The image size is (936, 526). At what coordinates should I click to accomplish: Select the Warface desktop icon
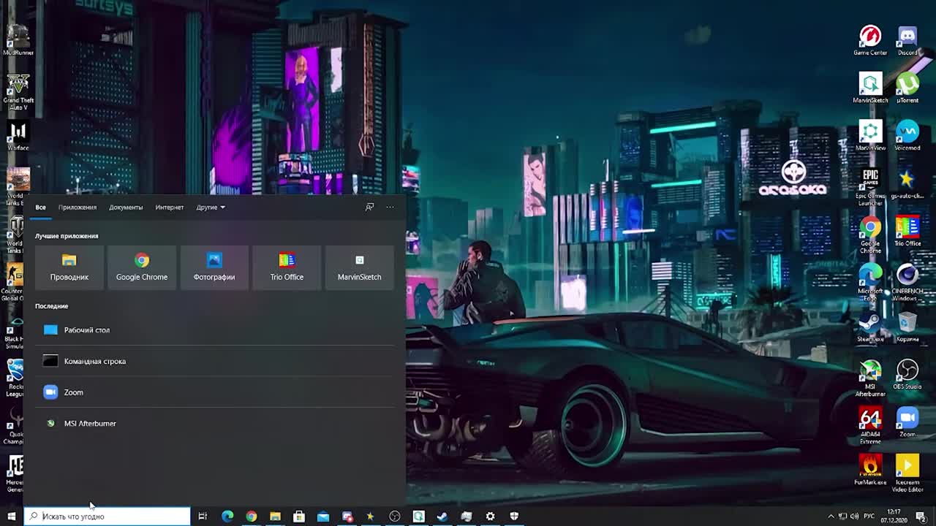point(18,136)
